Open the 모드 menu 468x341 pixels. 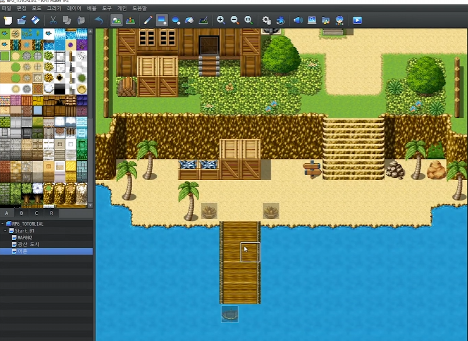(37, 8)
